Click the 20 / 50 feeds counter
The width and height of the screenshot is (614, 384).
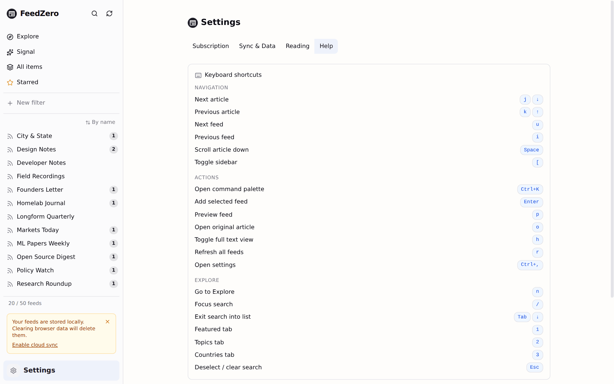coord(25,303)
